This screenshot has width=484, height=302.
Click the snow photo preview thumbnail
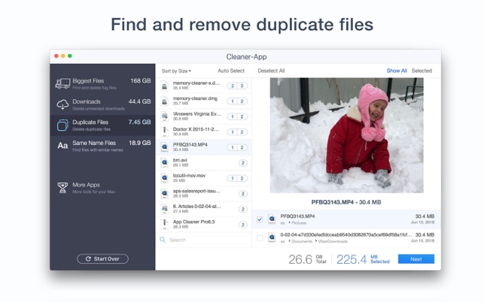[x=347, y=135]
